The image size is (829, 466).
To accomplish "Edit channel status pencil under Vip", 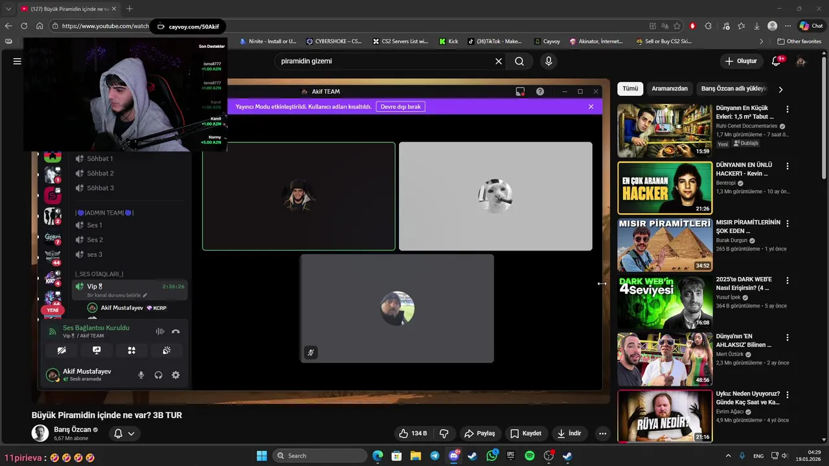I will click(x=145, y=295).
